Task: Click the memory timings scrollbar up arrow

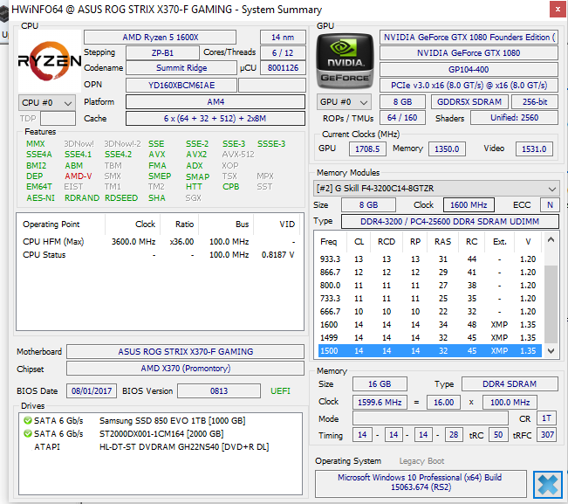Action: pos(551,239)
